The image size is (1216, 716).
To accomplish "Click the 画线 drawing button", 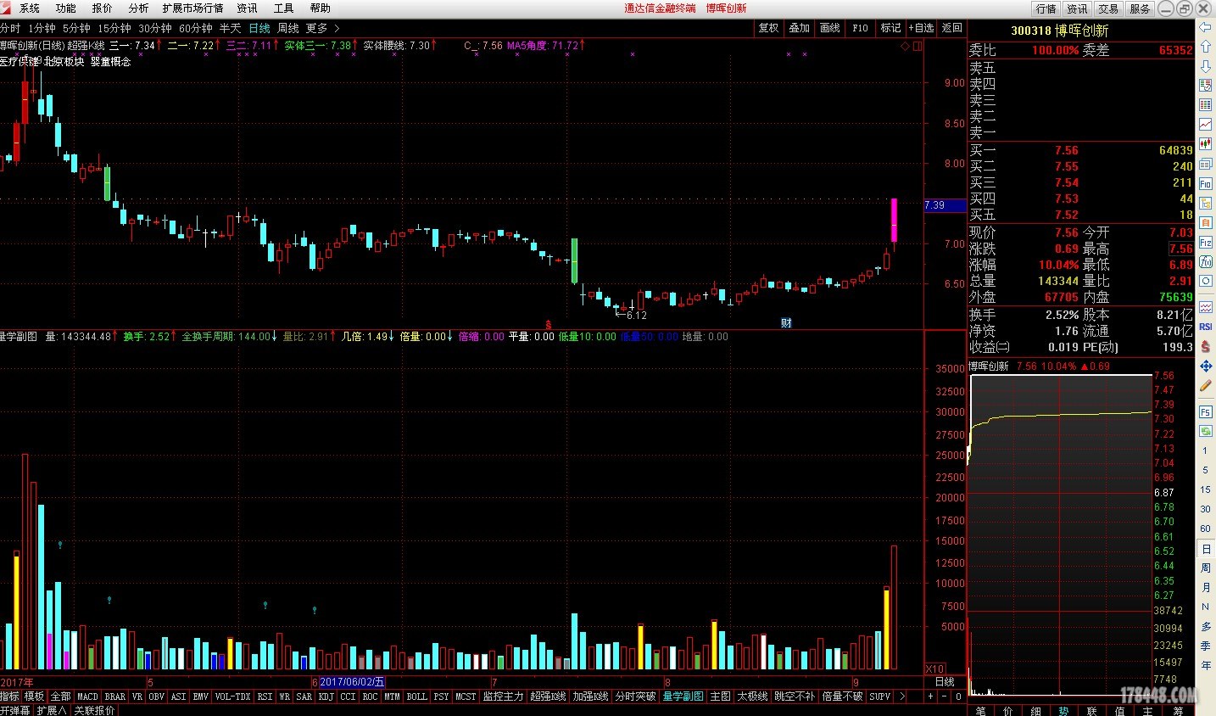I will click(x=829, y=28).
